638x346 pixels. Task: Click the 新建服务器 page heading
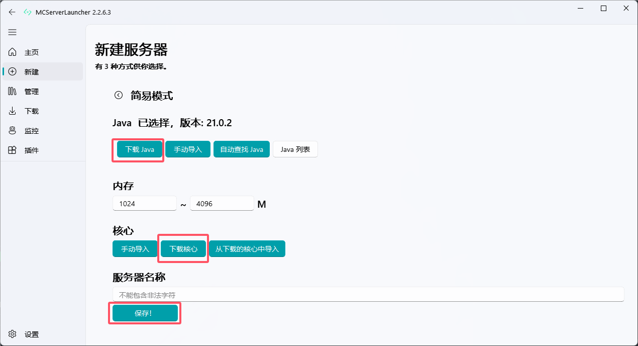pos(131,50)
